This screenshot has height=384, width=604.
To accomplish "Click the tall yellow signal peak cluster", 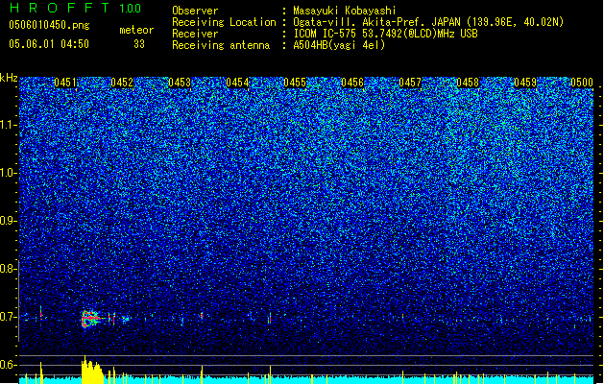I will click(x=92, y=371).
